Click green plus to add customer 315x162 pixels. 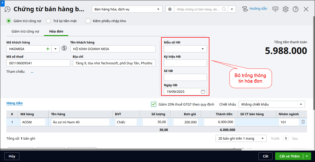click(x=48, y=49)
